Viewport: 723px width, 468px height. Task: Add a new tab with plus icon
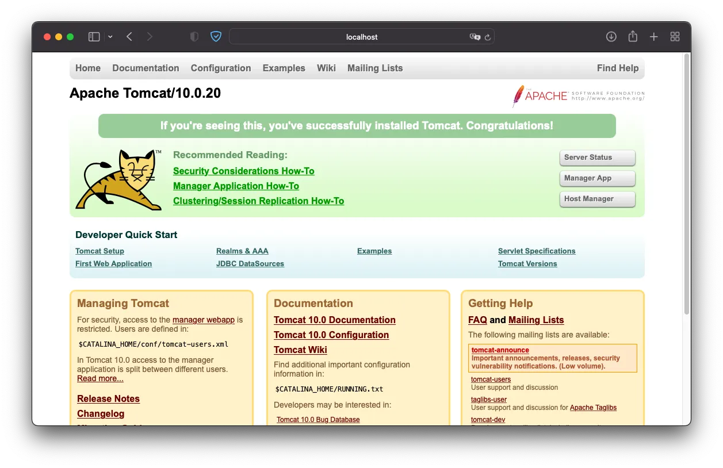pos(654,37)
